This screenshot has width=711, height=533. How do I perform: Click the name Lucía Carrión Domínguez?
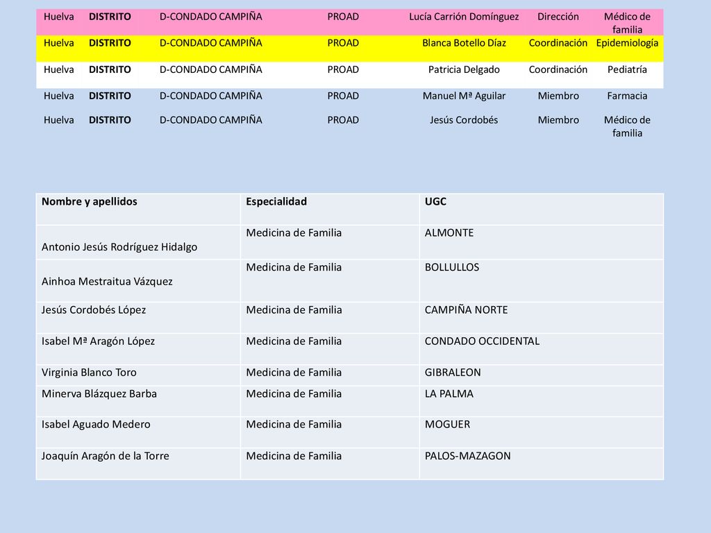pyautogui.click(x=463, y=17)
